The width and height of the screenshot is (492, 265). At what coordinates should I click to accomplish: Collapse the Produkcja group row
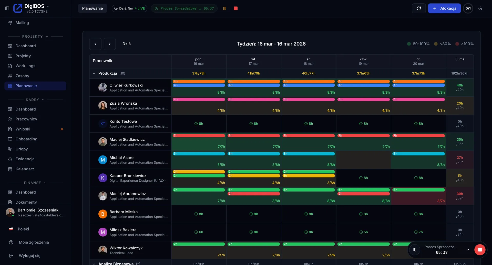(x=94, y=73)
